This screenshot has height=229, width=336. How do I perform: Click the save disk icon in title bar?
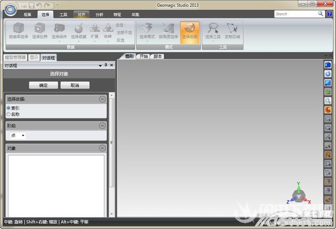[31, 5]
